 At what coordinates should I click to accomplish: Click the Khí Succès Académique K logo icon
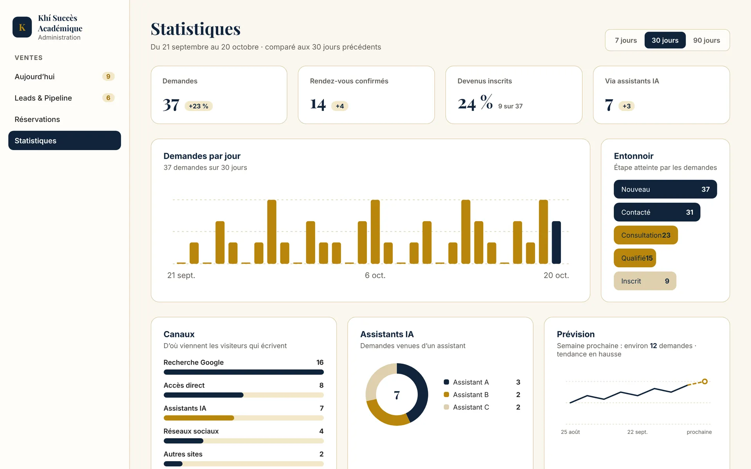(22, 27)
